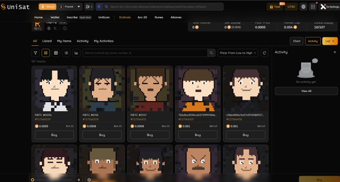Switch to the My Items tab

[64, 41]
